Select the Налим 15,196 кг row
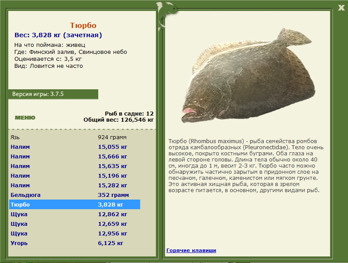 tap(75, 176)
